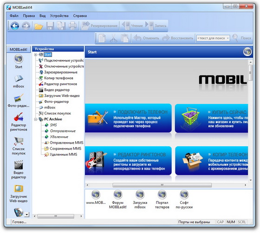Open the www.MOB... web link icon

pos(96,195)
